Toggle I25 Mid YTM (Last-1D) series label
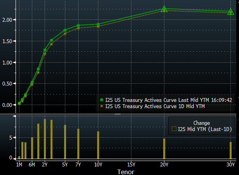Screen dimensions: 239x175 tap(205, 129)
